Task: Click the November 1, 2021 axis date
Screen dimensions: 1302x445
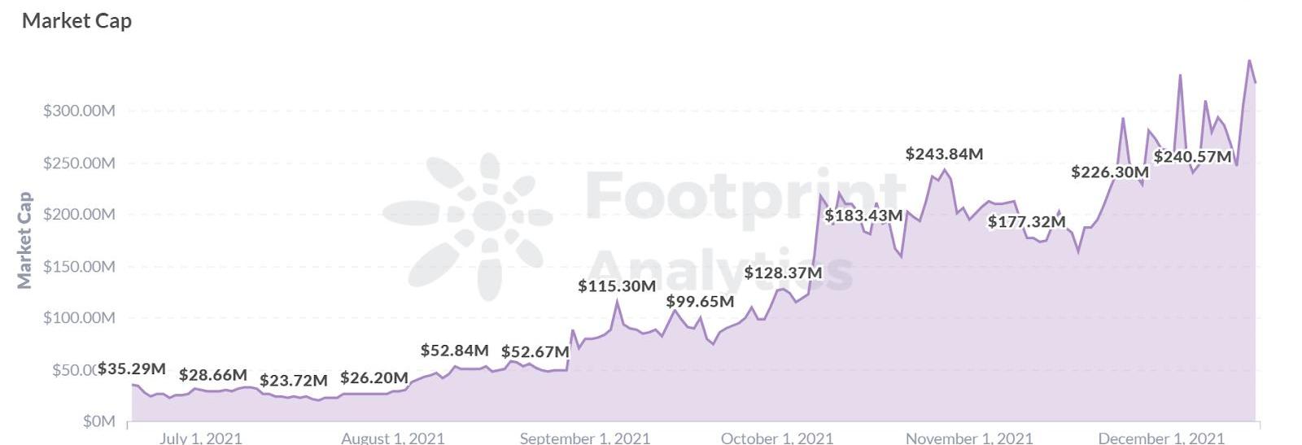Action: 968,438
